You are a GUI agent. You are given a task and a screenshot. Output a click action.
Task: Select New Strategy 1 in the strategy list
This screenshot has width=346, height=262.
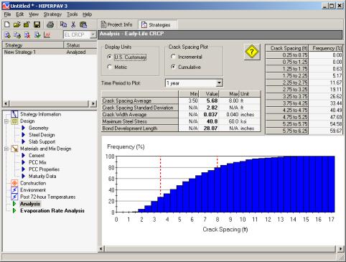tap(50, 52)
